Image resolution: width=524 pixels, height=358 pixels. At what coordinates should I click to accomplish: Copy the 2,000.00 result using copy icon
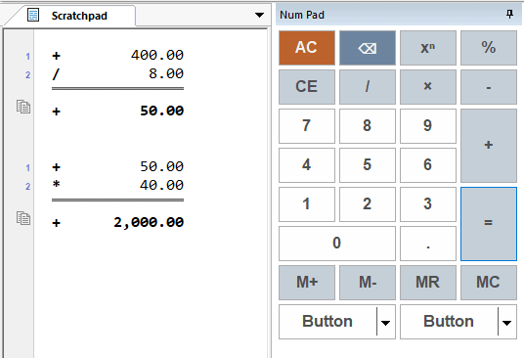pyautogui.click(x=23, y=218)
